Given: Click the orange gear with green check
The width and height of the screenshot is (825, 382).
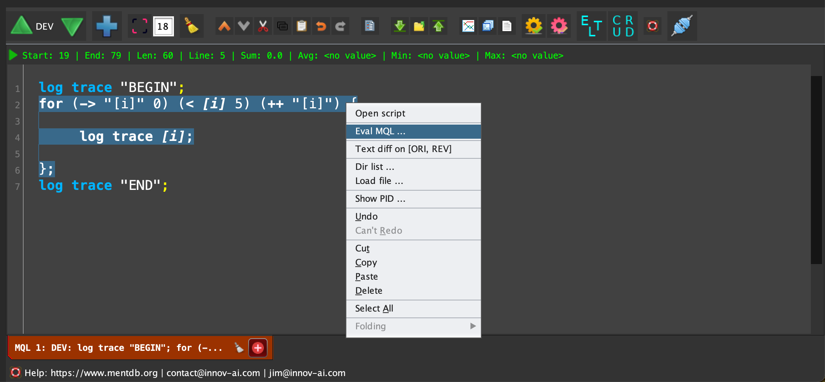Looking at the screenshot, I should [x=534, y=26].
